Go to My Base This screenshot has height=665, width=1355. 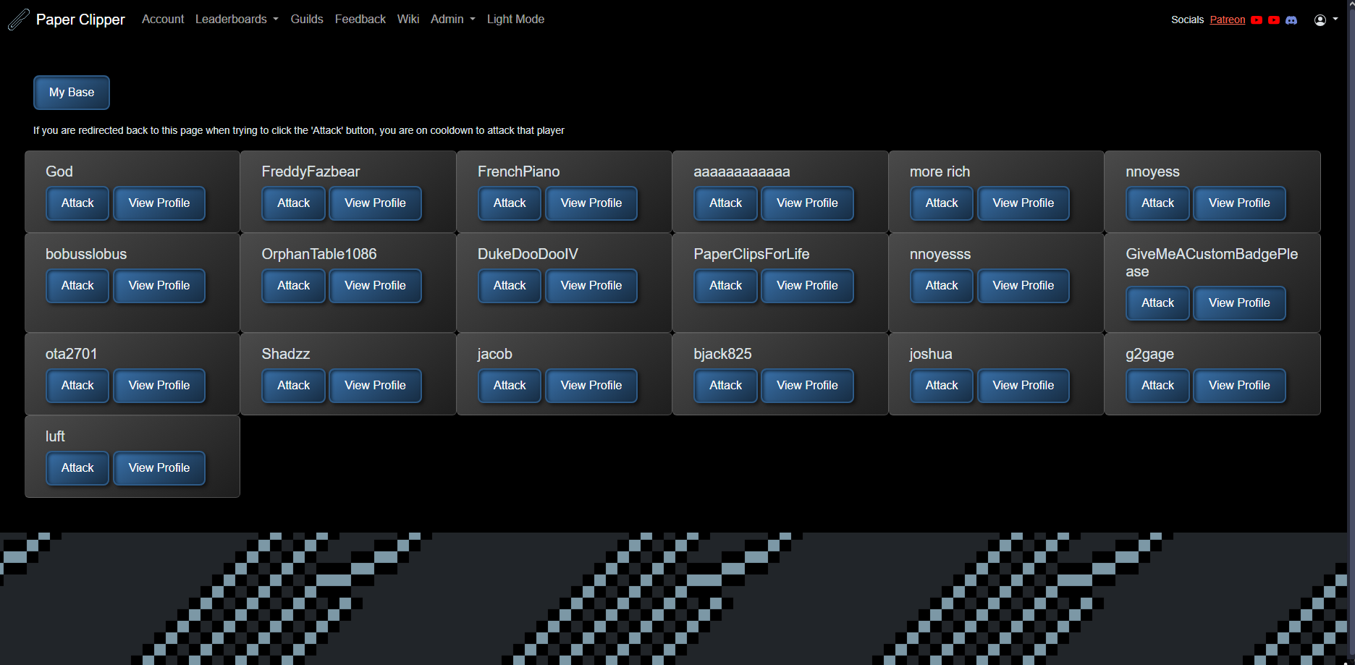[x=72, y=93]
